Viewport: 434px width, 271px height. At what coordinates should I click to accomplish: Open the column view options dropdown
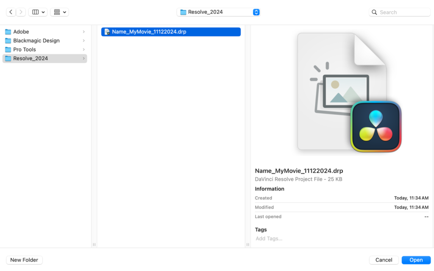pyautogui.click(x=38, y=12)
